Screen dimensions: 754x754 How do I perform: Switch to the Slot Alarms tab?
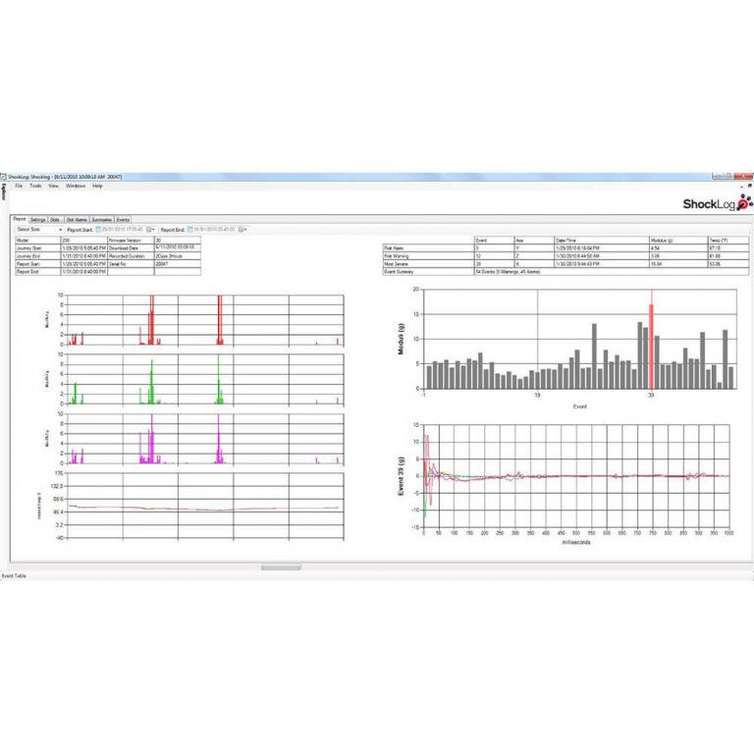77,220
